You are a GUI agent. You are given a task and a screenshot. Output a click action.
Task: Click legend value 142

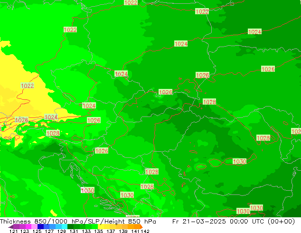click(x=145, y=231)
